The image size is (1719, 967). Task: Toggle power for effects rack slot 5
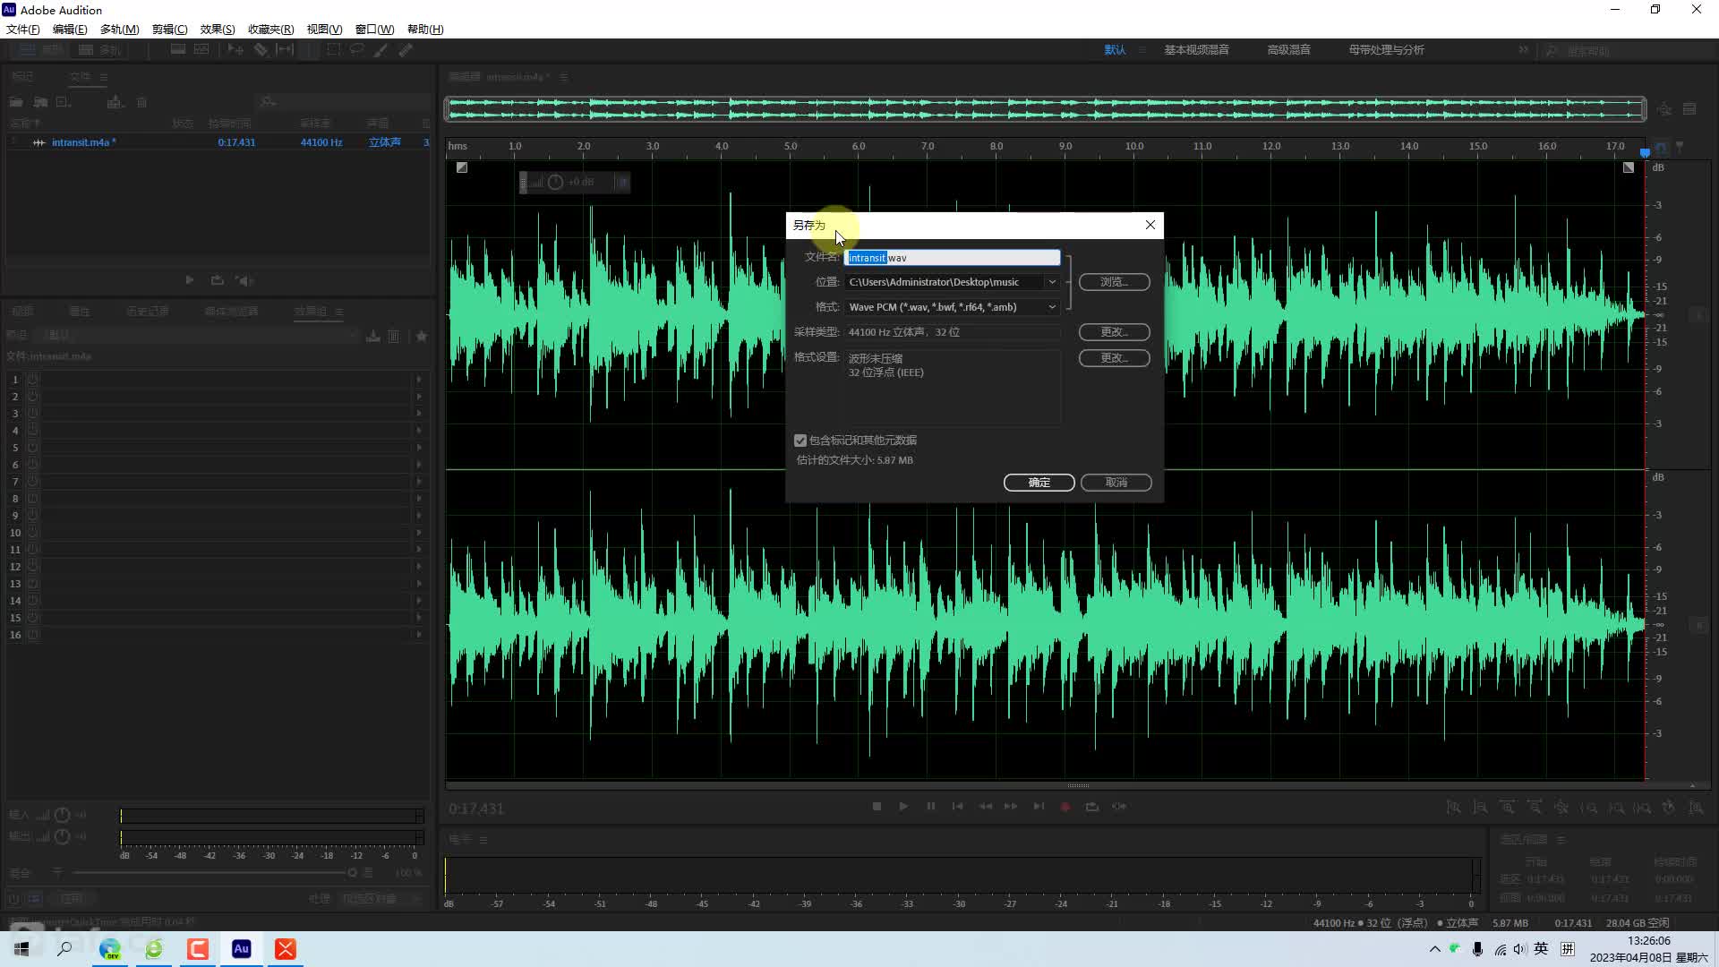tap(33, 448)
